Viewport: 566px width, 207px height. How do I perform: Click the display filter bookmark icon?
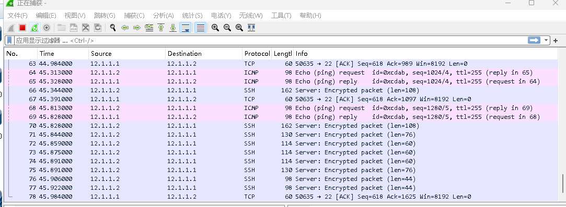[10, 40]
